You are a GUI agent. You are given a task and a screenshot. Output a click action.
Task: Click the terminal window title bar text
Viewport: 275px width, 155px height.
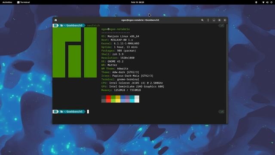[140, 20]
